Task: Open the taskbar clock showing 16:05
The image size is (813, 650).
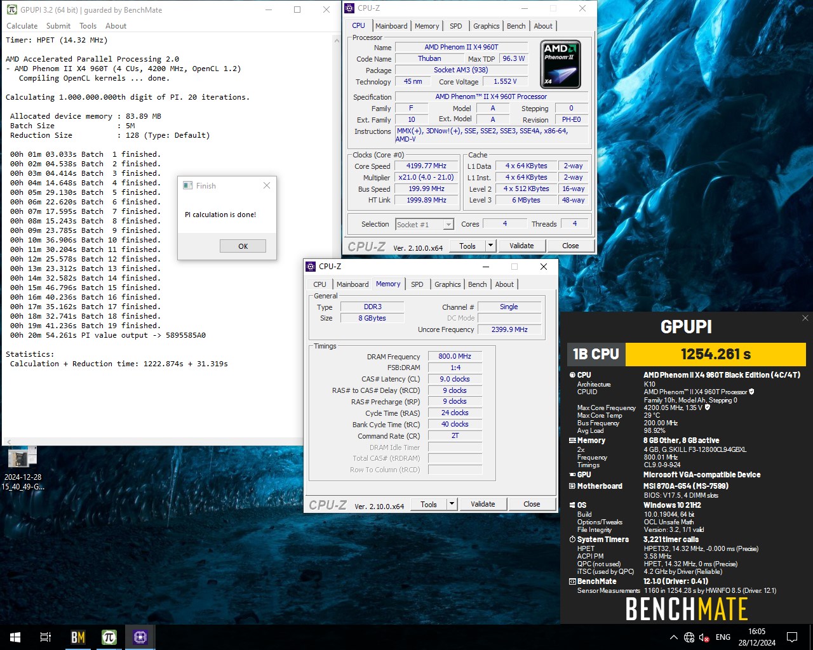Action: (756, 637)
